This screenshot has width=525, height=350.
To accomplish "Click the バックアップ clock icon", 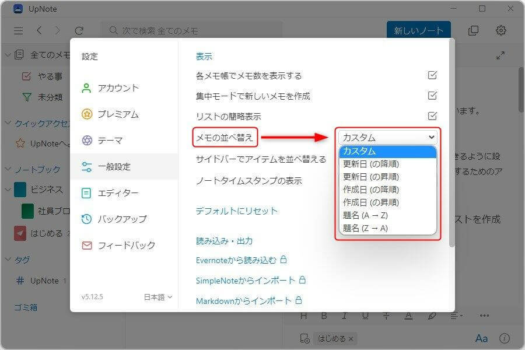I will 87,219.
